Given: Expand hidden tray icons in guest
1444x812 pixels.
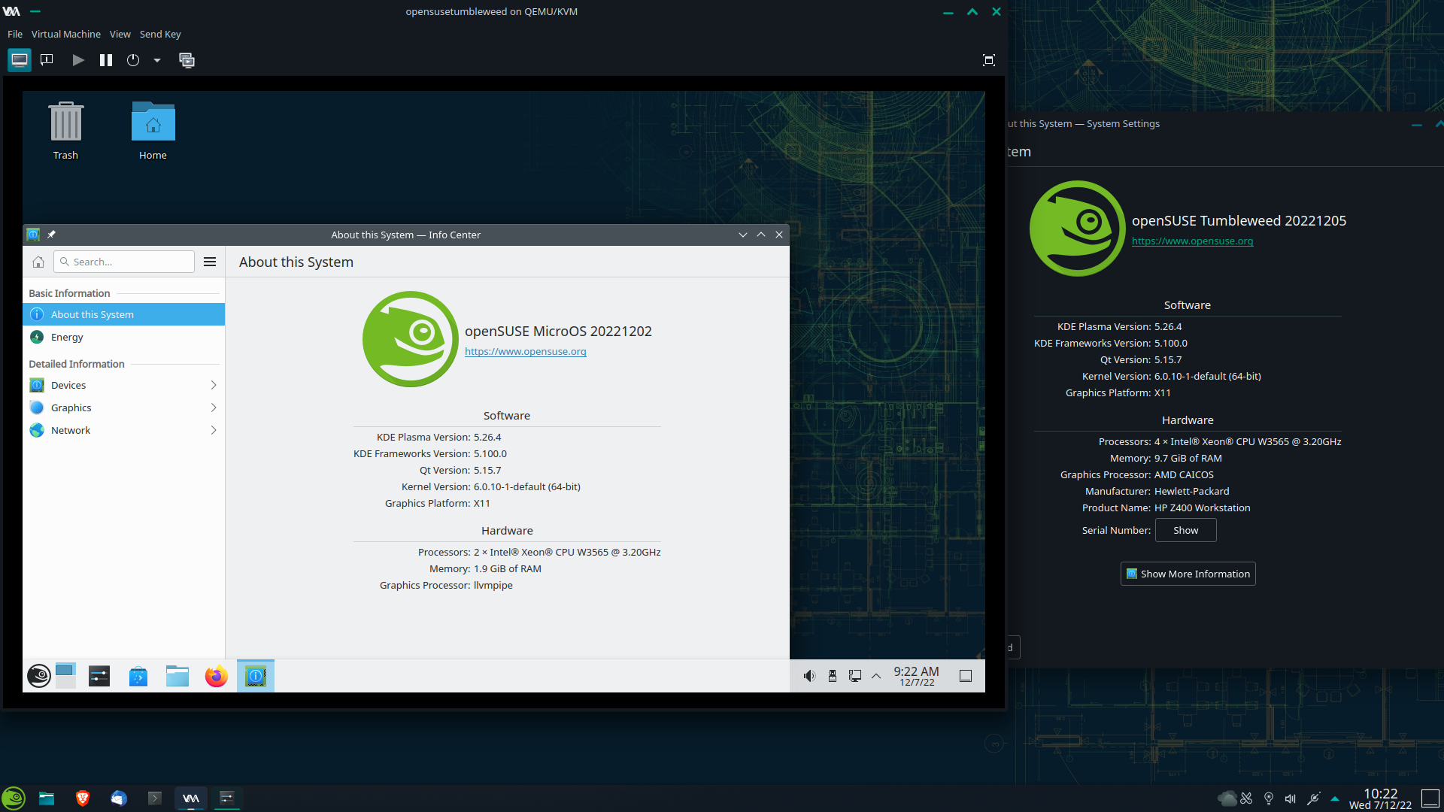Looking at the screenshot, I should tap(876, 676).
